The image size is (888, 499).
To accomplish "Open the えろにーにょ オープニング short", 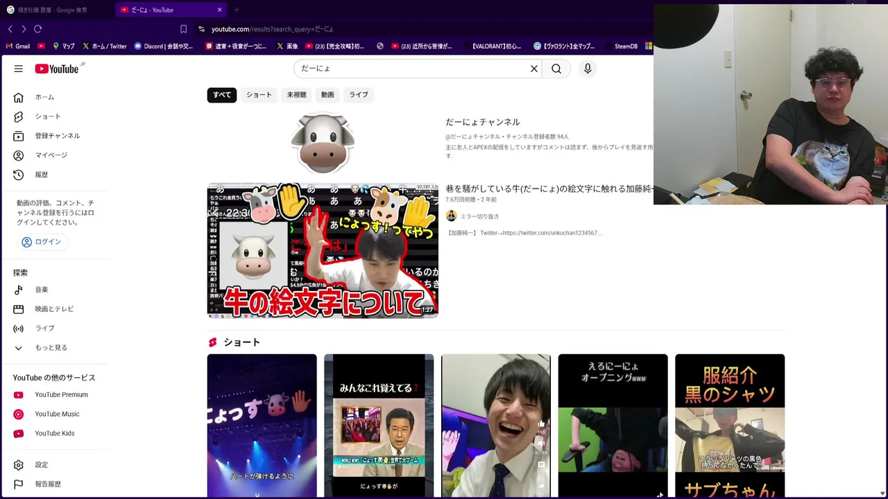I will 613,426.
